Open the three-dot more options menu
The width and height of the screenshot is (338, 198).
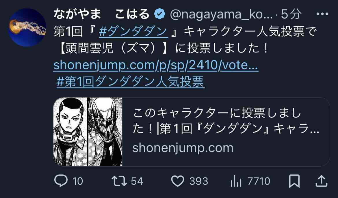pyautogui.click(x=322, y=14)
